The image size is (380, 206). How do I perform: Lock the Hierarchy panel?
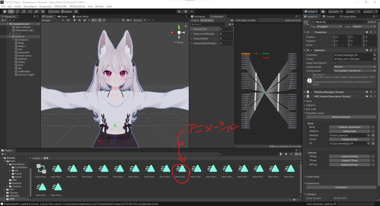click(x=35, y=16)
